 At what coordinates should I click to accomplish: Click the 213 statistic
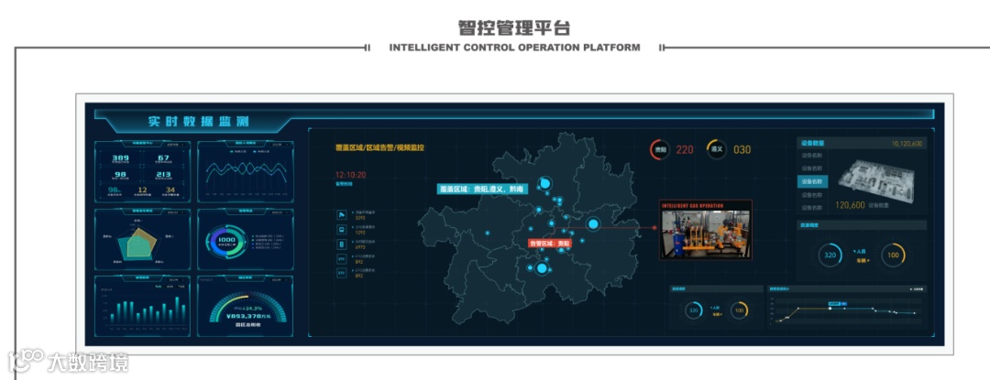[x=163, y=175]
